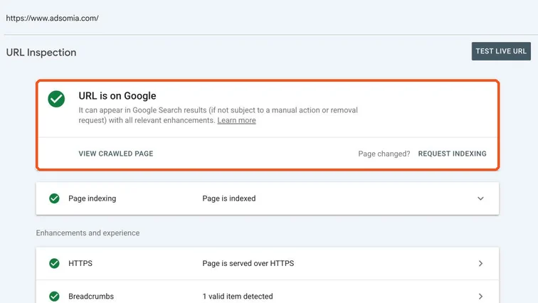Open Breadcrumbs details arrow
The image size is (538, 303).
[480, 296]
